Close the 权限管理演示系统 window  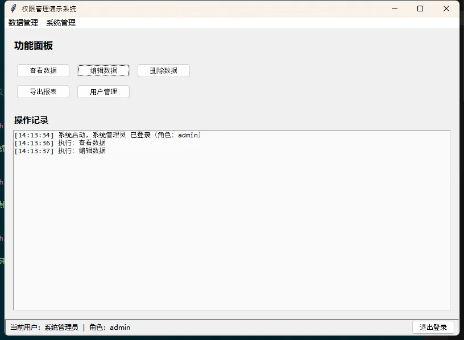click(x=446, y=9)
